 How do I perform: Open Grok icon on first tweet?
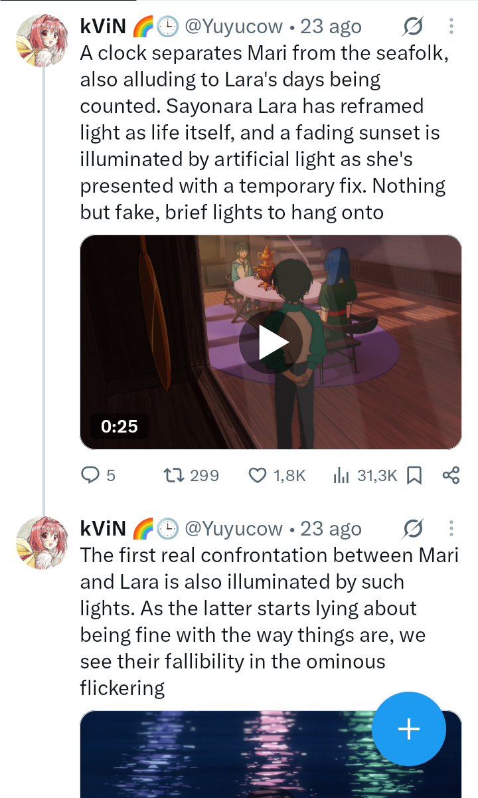(x=412, y=27)
